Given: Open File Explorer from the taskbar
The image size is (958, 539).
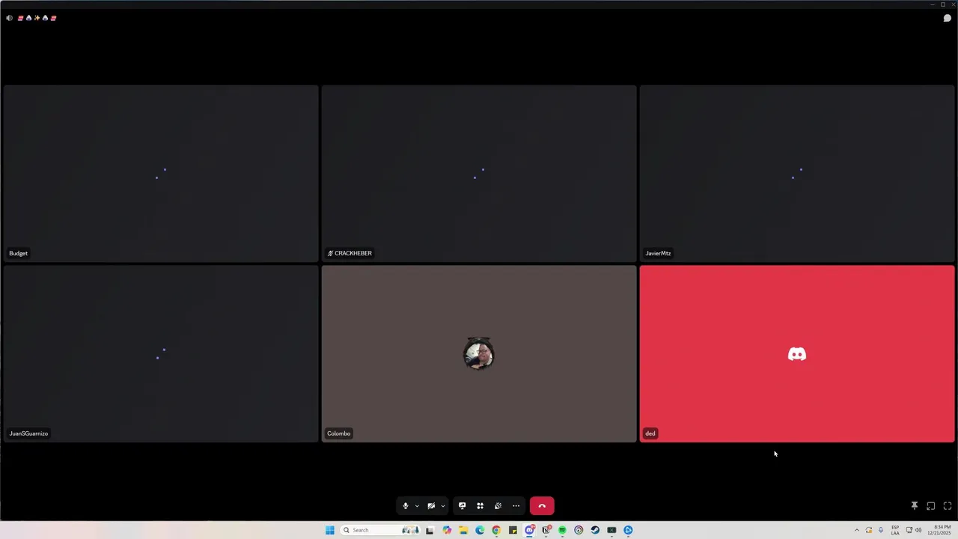Looking at the screenshot, I should [463, 530].
